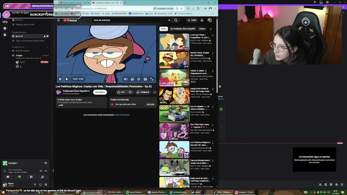Open the Crear menu on YouTube
Image resolution: width=347 pixels, height=195 pixels.
pos(192,20)
